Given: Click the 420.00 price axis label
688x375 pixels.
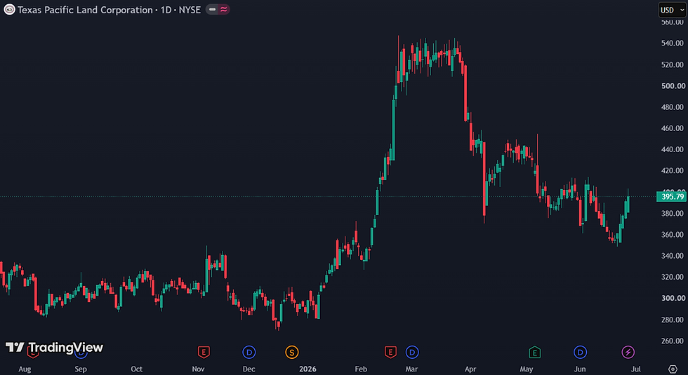Looking at the screenshot, I should click(673, 171).
